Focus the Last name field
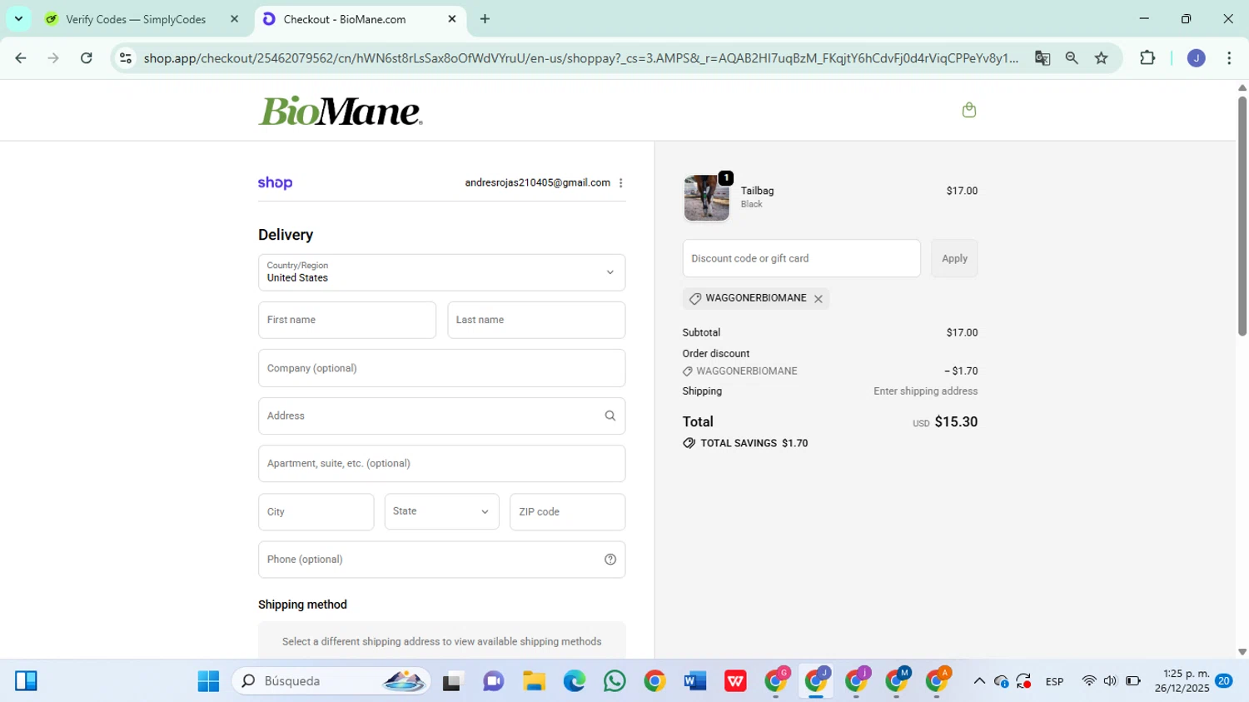The height and width of the screenshot is (702, 1249). (536, 320)
